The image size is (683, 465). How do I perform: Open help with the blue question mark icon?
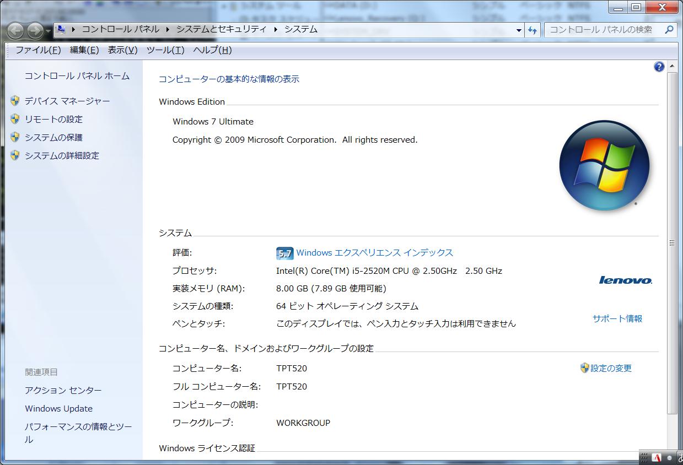[659, 67]
